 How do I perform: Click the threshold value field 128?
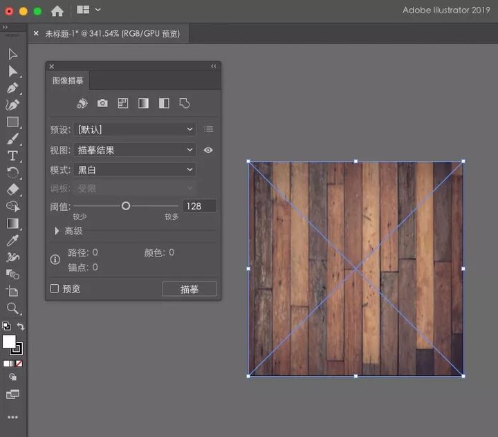click(200, 206)
